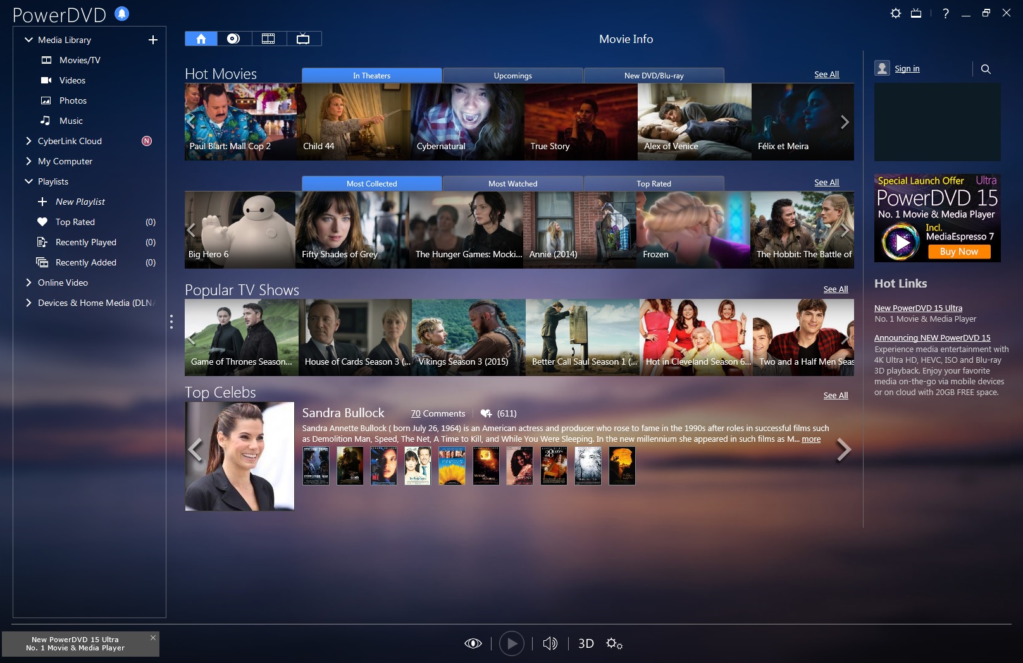The image size is (1023, 663).
Task: Select the disc tab icon
Action: click(234, 39)
